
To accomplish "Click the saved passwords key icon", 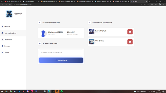I will point(141,4).
